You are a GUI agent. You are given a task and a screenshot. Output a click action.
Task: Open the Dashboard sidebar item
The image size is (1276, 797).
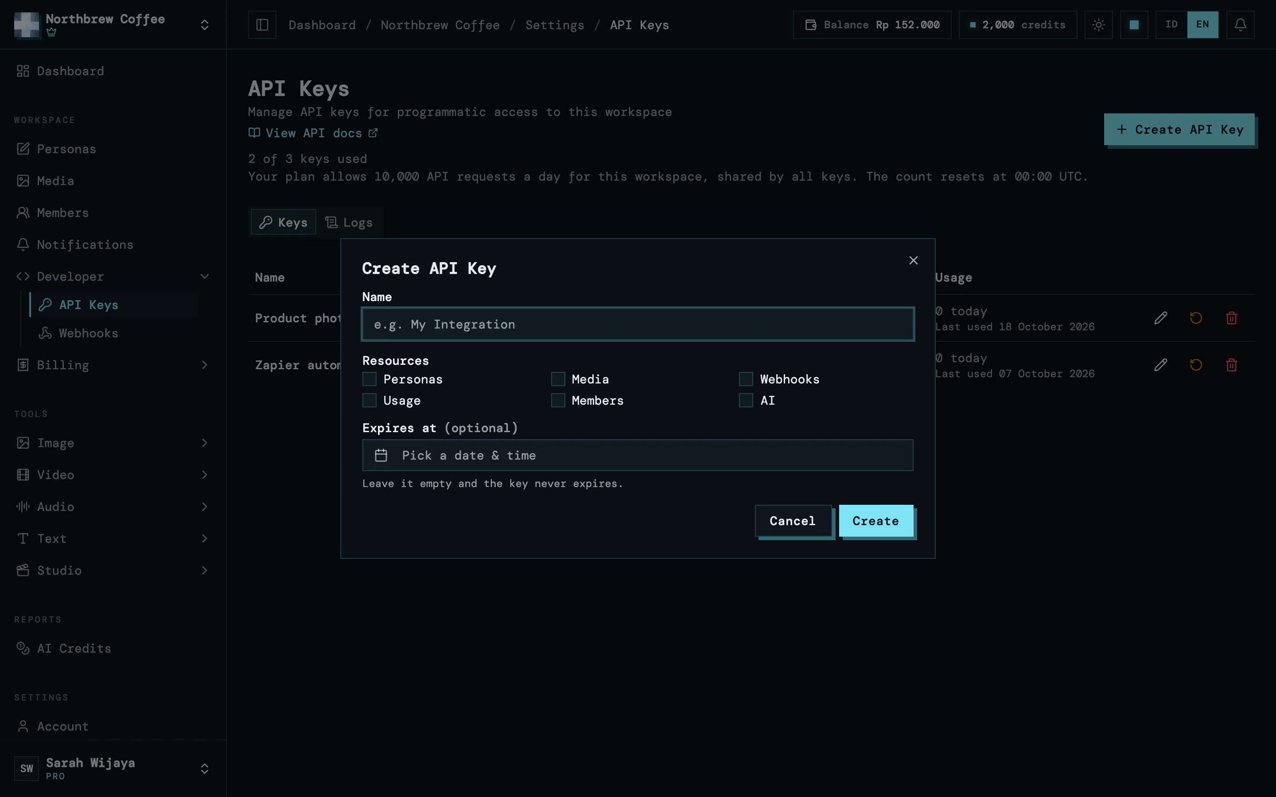click(113, 71)
